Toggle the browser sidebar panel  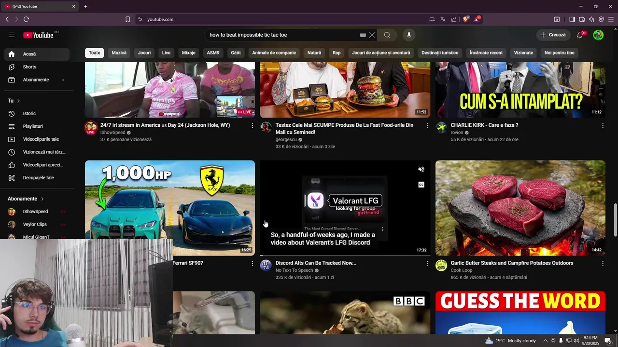point(572,19)
